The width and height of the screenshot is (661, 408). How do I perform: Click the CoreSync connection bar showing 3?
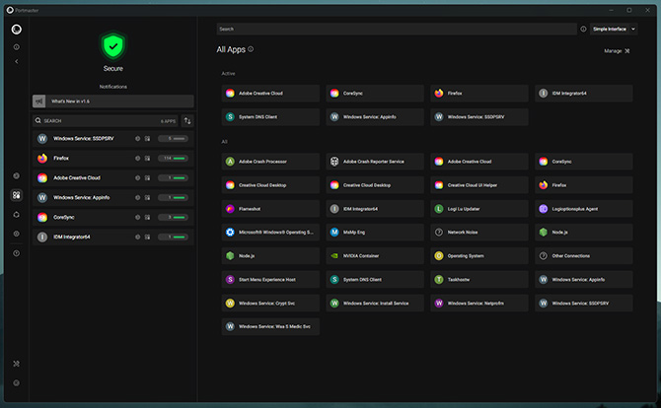(173, 217)
